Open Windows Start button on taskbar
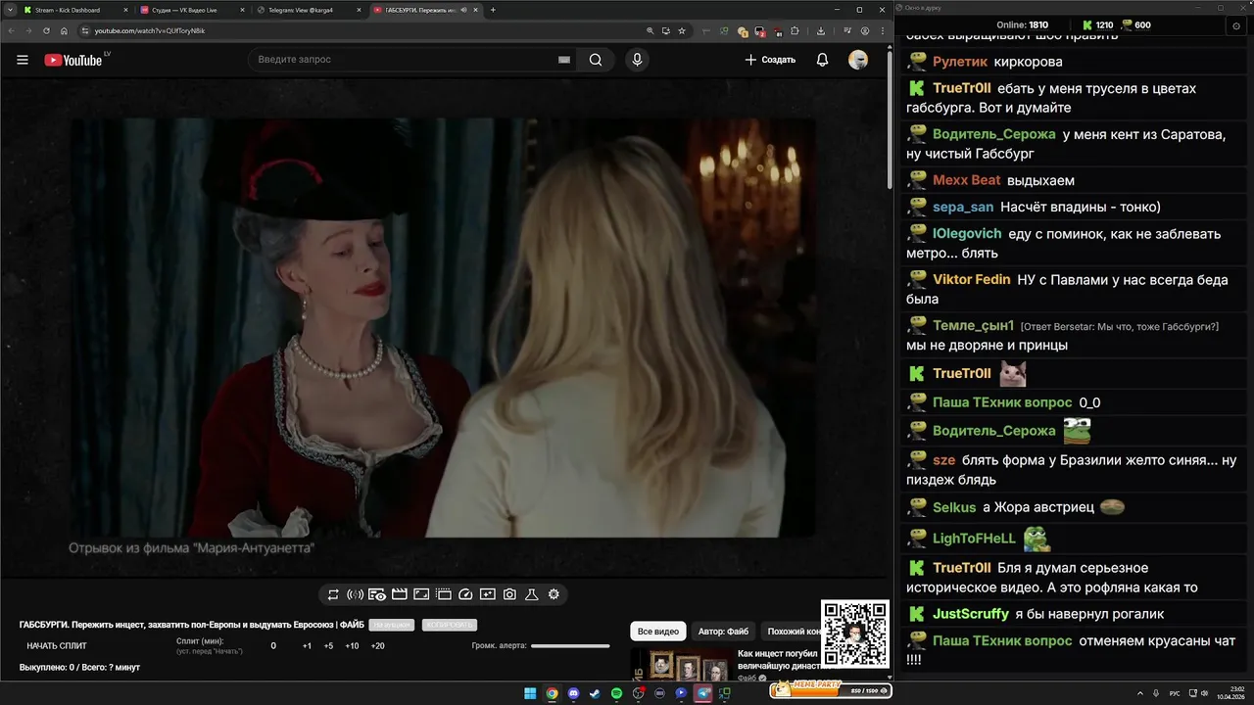Image resolution: width=1254 pixels, height=705 pixels. (x=530, y=693)
